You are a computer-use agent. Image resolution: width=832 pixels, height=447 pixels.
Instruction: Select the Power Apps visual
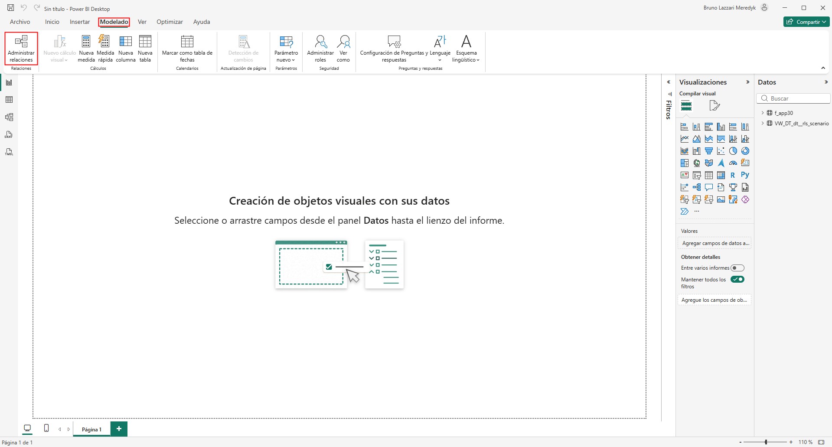point(745,200)
